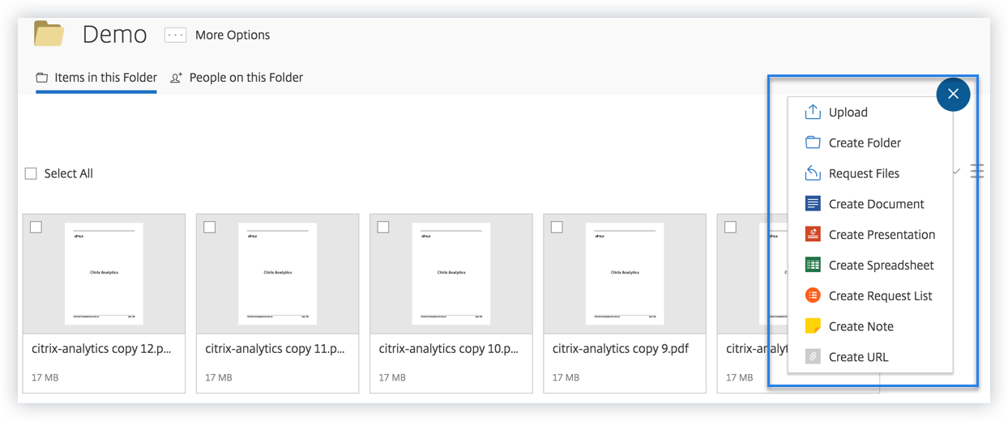Image resolution: width=1008 pixels, height=421 pixels.
Task: Tick checkbox on citrix-analytics copy 12 file
Action: (36, 228)
